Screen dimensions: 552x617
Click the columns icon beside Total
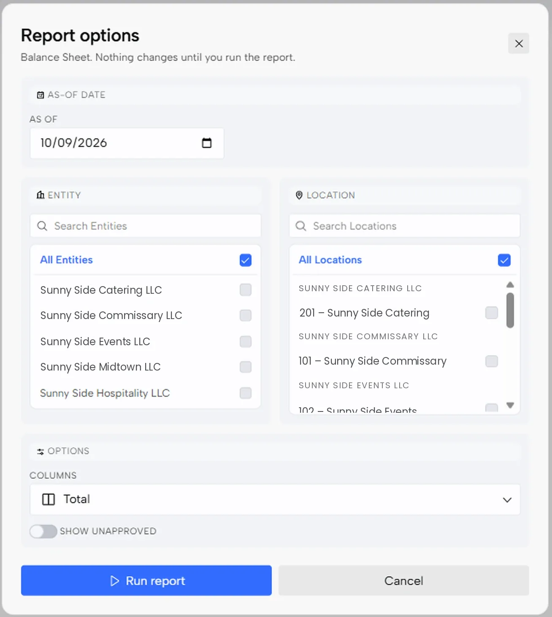coord(49,499)
